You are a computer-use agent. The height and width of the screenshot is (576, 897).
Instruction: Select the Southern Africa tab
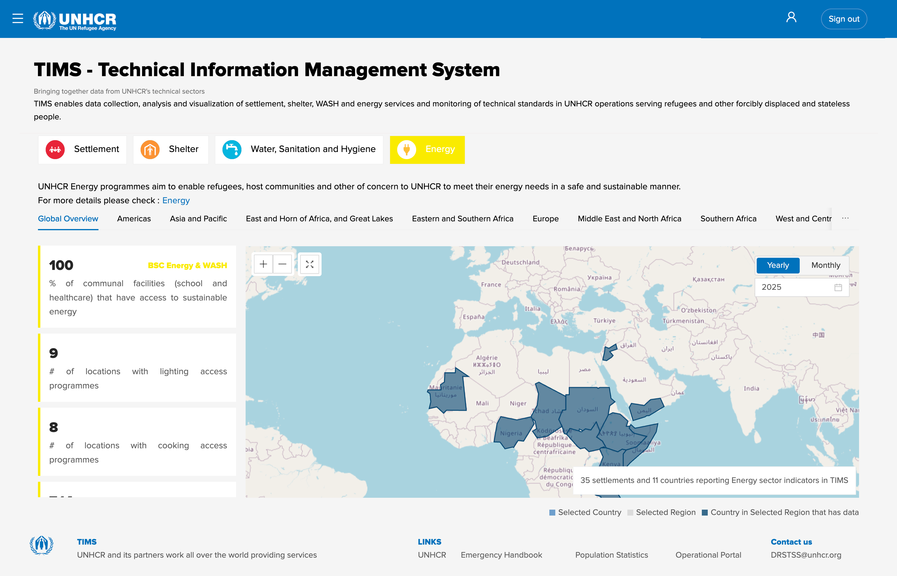728,219
